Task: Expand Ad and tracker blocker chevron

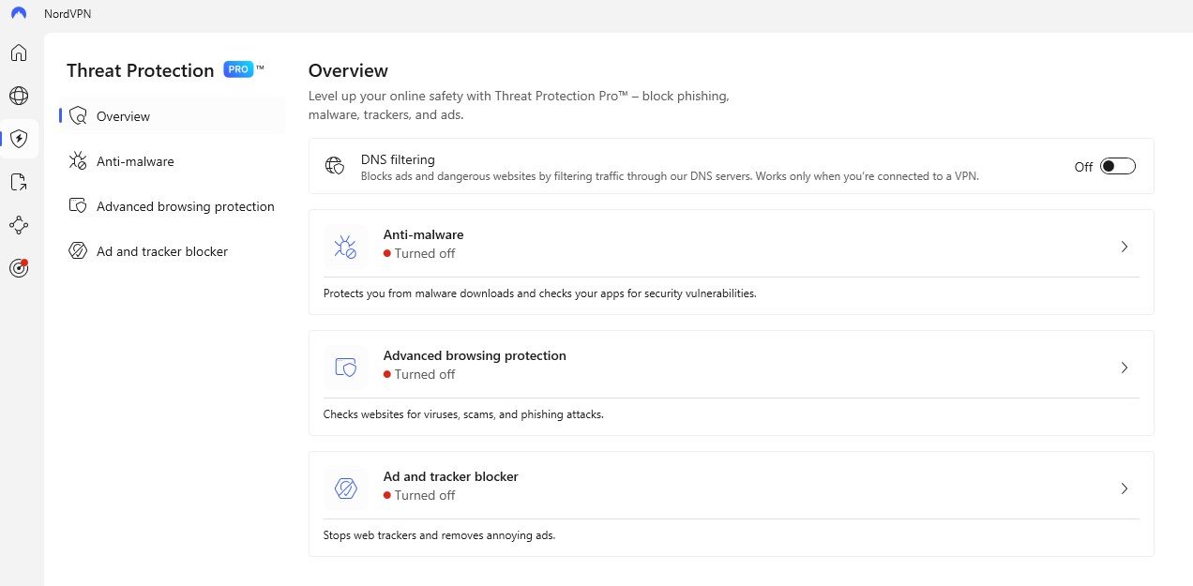Action: (1125, 488)
